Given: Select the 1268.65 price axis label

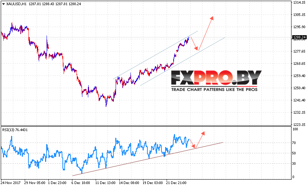Looking at the screenshot, I should [299, 63].
